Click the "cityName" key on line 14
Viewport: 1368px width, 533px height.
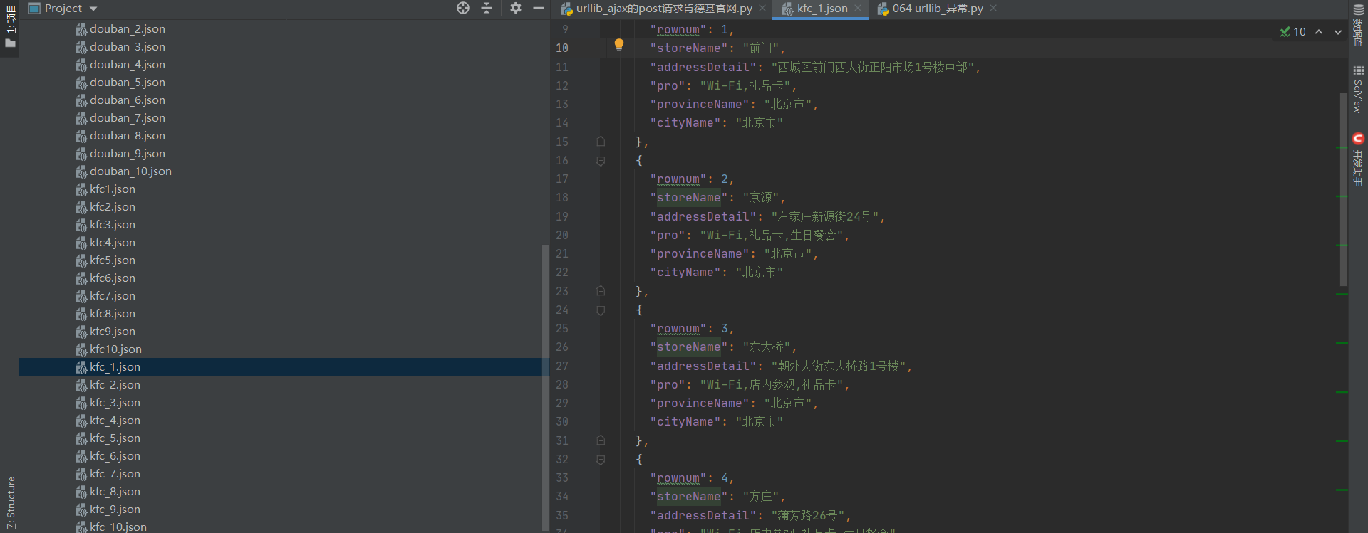click(685, 123)
